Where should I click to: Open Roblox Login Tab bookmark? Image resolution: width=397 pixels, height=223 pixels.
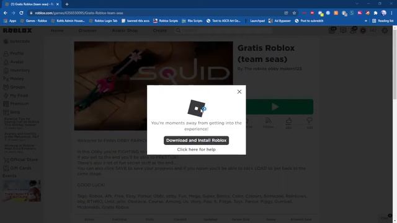tap(104, 20)
